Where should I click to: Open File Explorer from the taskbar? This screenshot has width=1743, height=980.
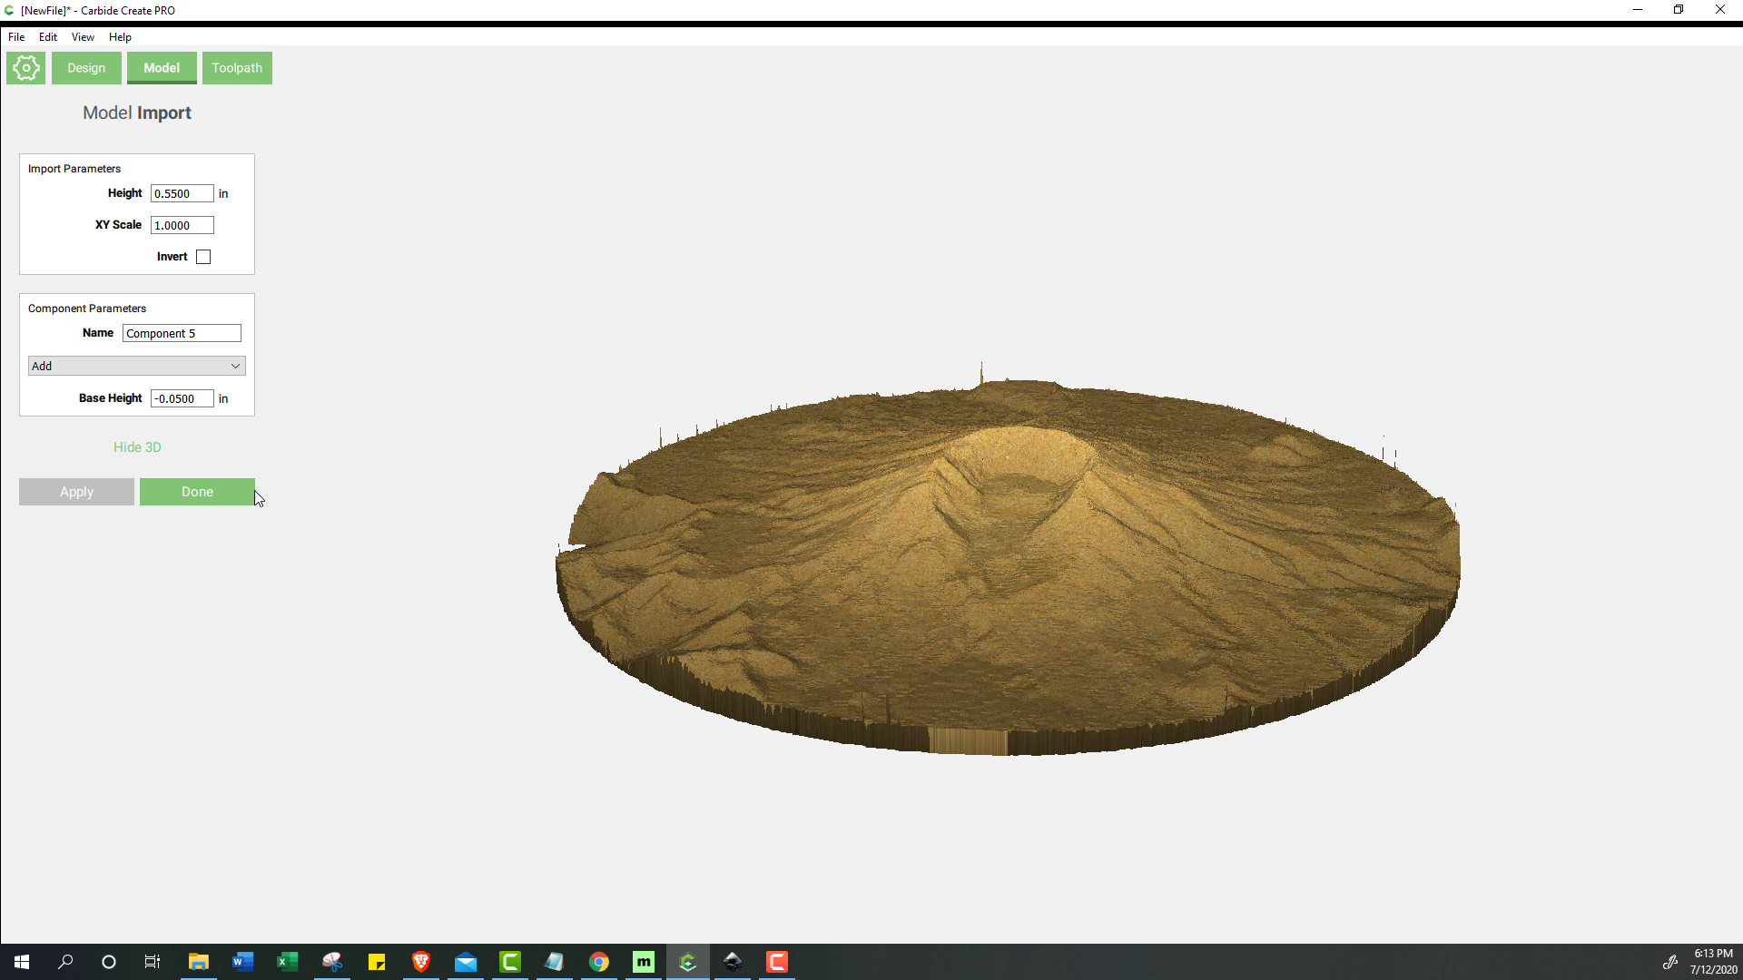[199, 962]
